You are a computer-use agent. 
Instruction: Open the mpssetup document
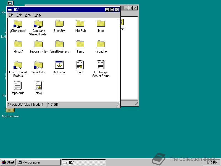(18, 86)
